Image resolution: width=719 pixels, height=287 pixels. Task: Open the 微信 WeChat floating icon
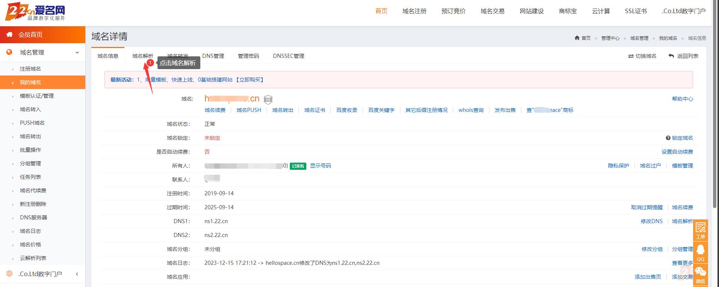pos(701,275)
